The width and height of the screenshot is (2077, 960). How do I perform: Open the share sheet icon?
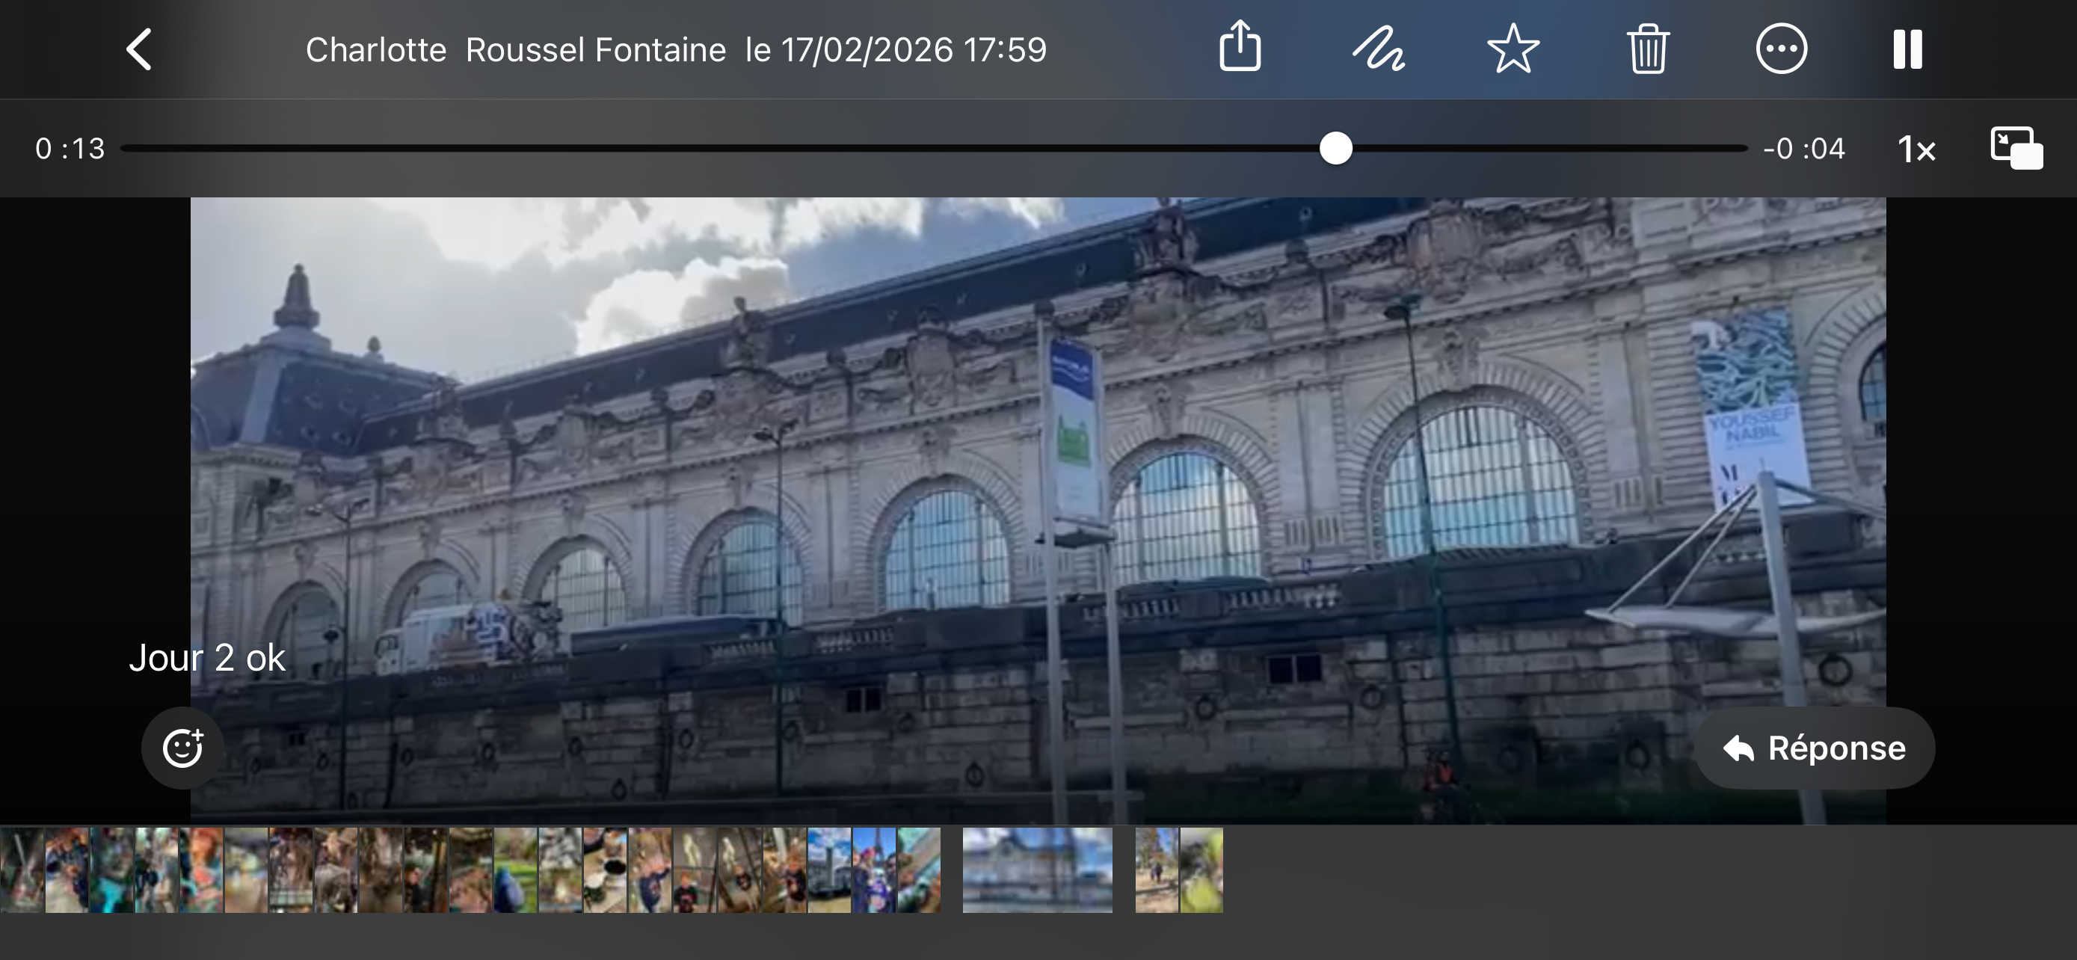(x=1240, y=48)
